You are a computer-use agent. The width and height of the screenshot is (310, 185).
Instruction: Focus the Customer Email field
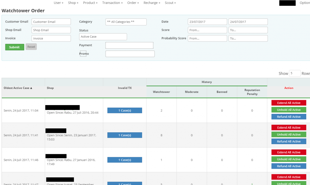[51, 22]
